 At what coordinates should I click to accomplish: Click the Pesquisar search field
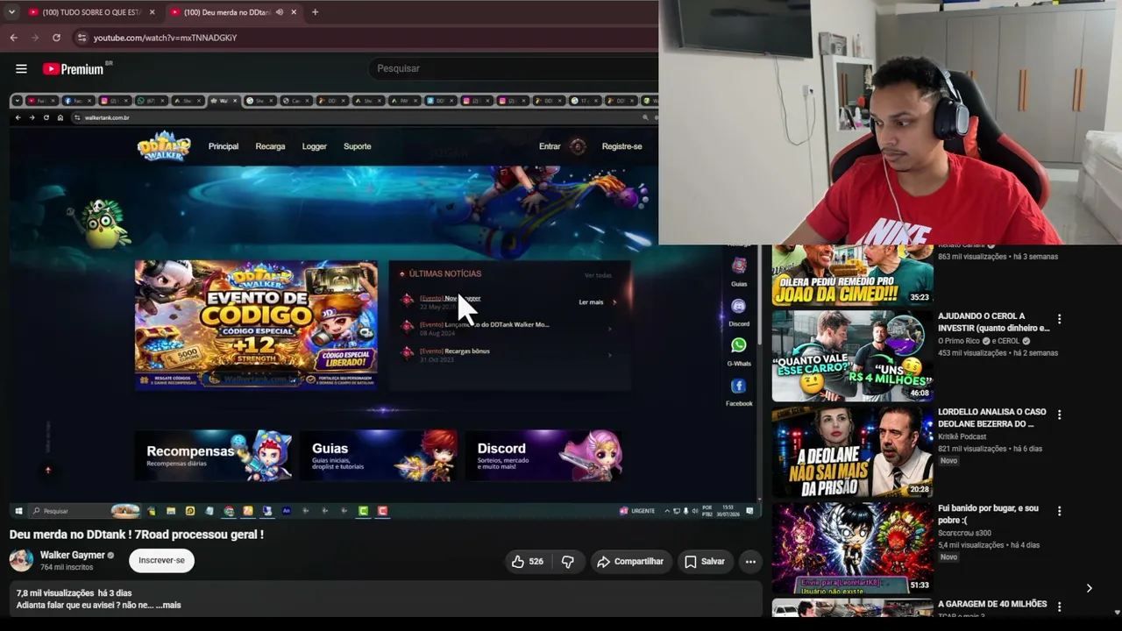[515, 68]
